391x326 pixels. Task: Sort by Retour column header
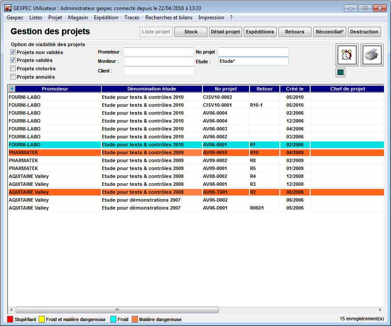(264, 89)
